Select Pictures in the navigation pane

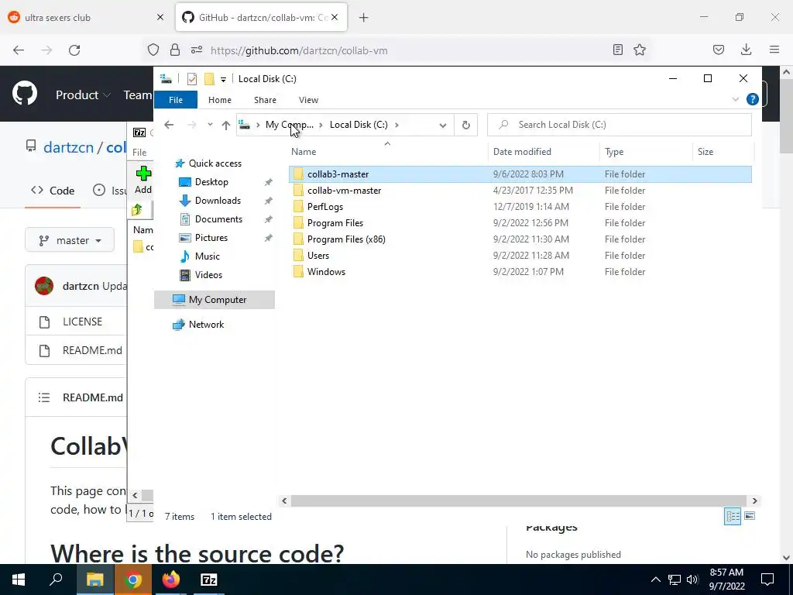211,238
